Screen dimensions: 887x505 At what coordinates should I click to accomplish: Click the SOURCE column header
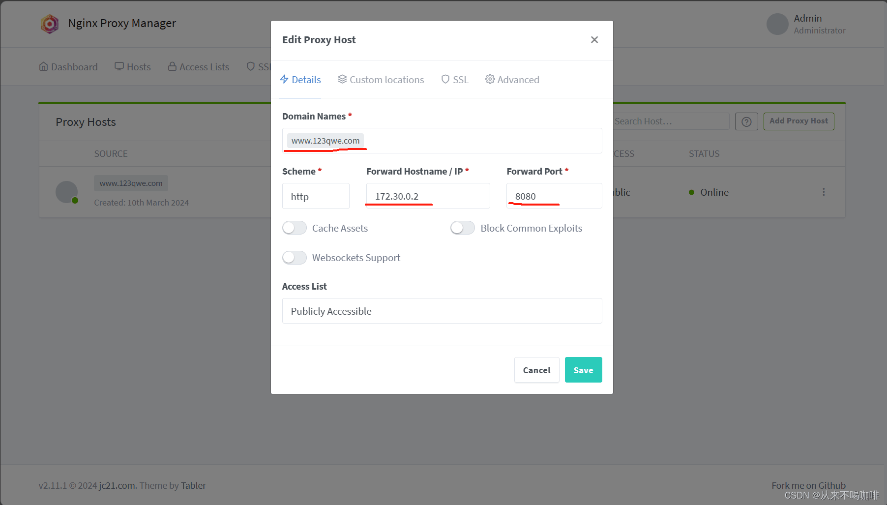pos(111,154)
